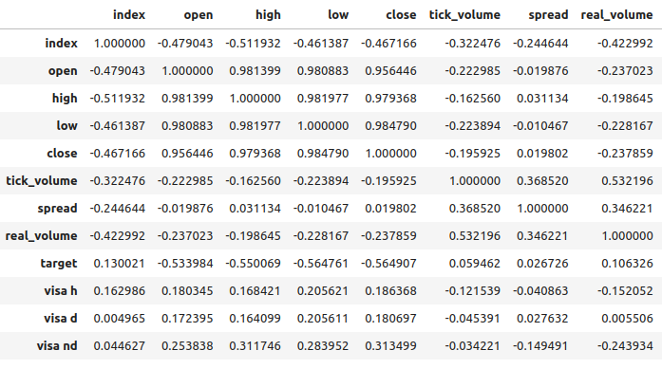Click 0.532196 in the tick_volume row
This screenshot has width=662, height=369.
(628, 181)
